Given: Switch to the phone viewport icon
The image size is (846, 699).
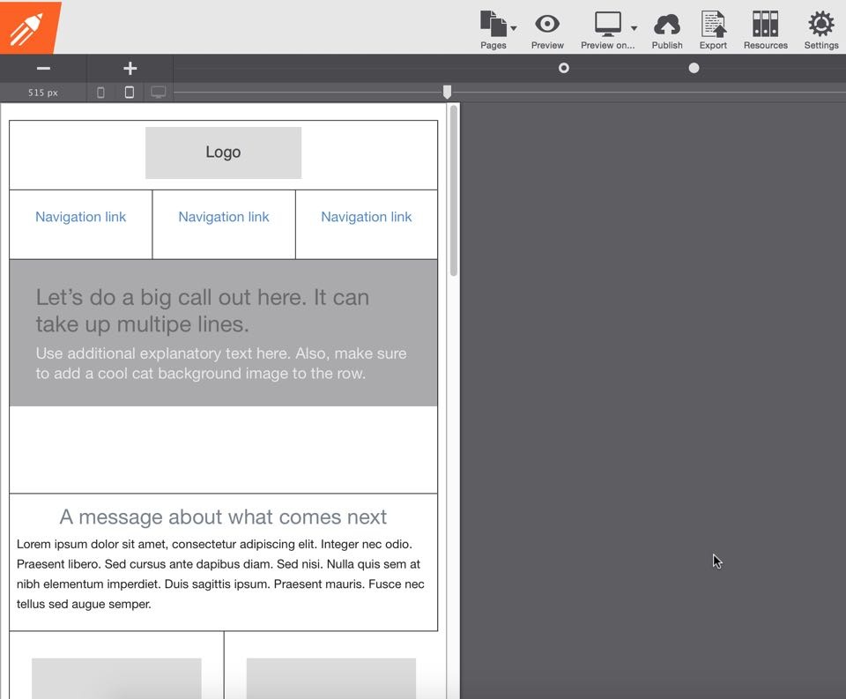Looking at the screenshot, I should 100,93.
